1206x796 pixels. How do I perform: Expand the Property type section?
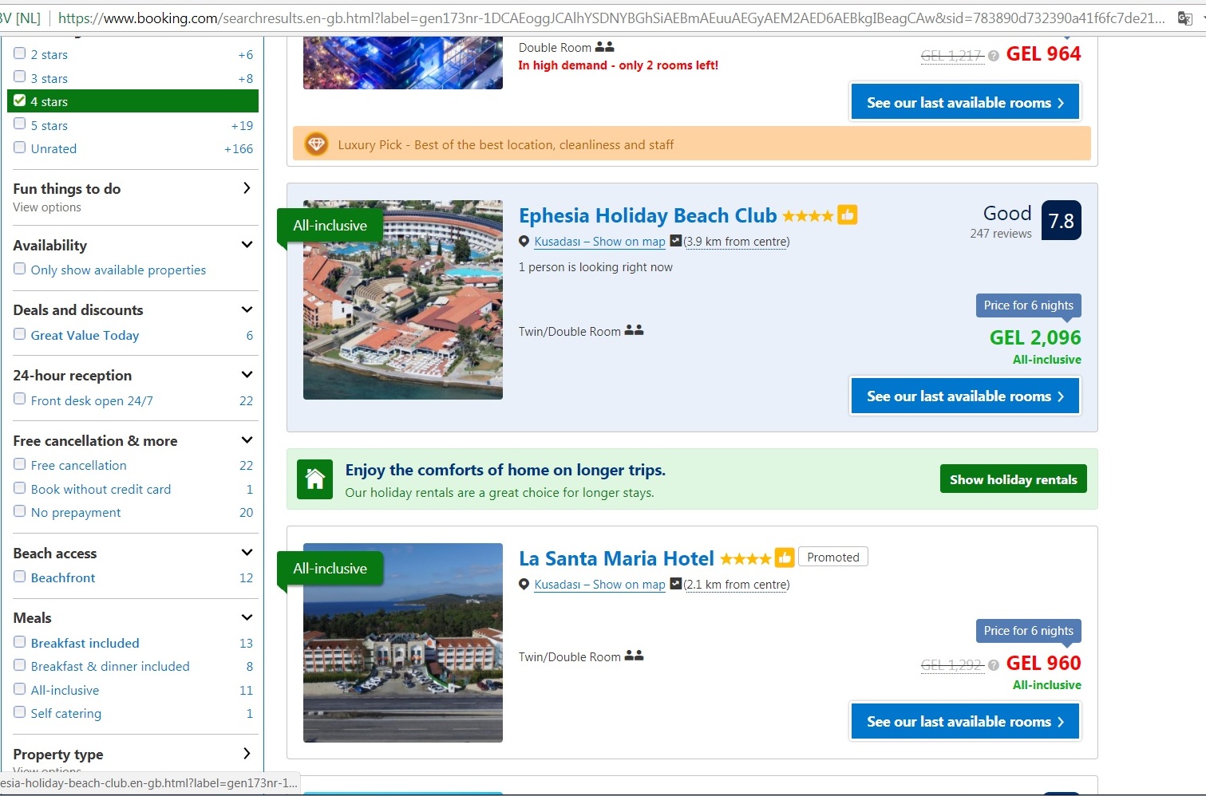coord(247,754)
